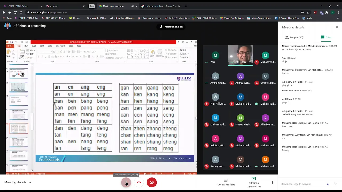Close the Meet browser tab

(137, 6)
